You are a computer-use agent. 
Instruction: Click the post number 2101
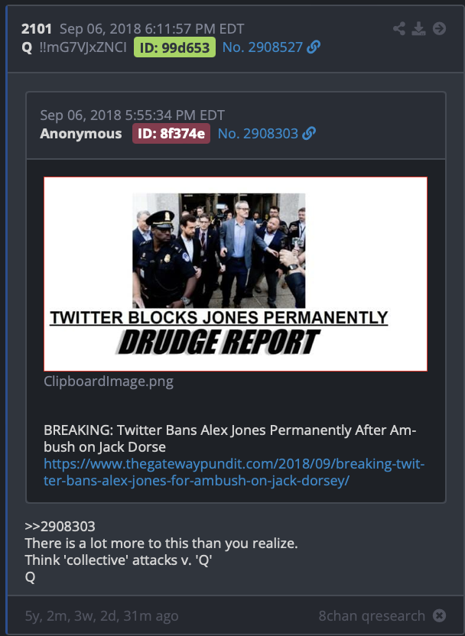pyautogui.click(x=37, y=29)
